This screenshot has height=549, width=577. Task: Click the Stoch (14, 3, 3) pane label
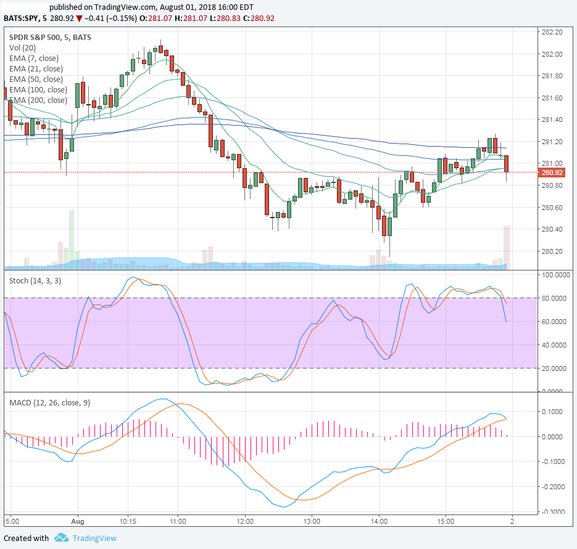[35, 281]
